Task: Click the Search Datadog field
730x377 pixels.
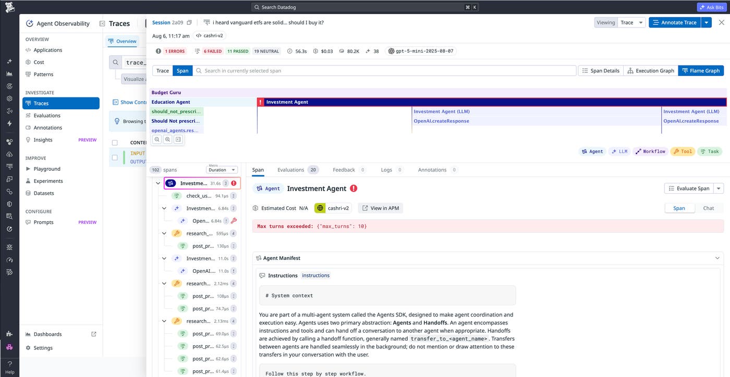Action: (x=364, y=7)
